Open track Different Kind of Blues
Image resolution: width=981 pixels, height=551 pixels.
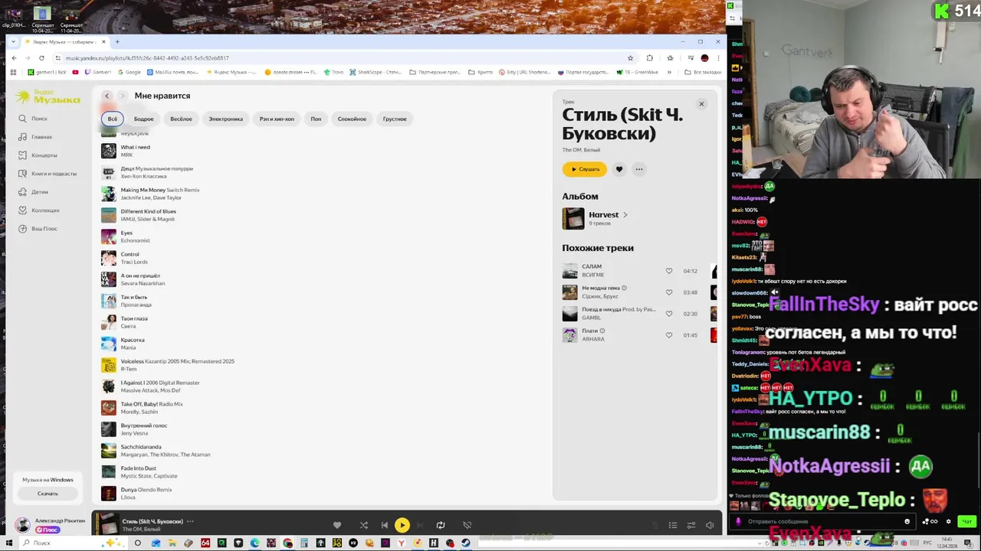pos(148,211)
